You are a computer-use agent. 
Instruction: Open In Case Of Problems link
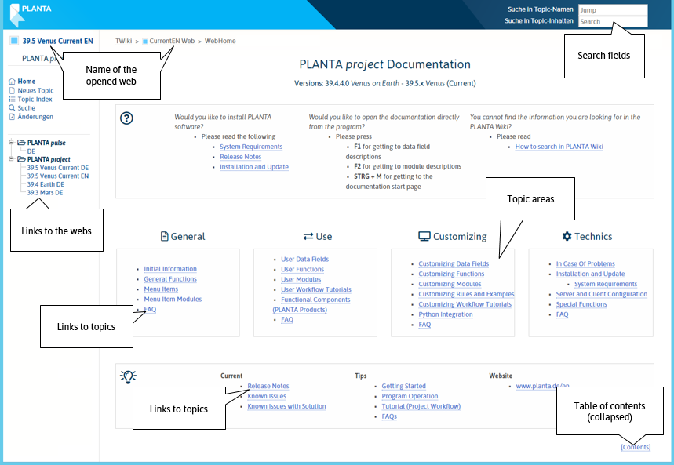point(585,263)
